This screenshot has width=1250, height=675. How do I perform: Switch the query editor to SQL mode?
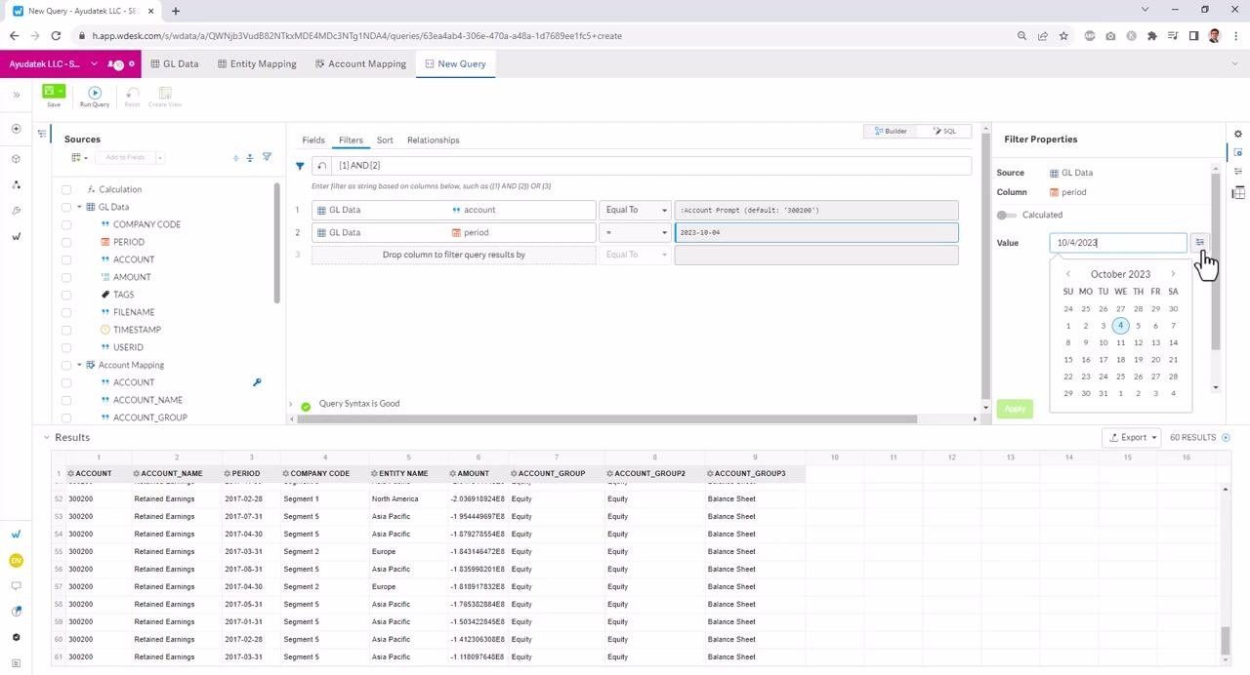pyautogui.click(x=944, y=131)
